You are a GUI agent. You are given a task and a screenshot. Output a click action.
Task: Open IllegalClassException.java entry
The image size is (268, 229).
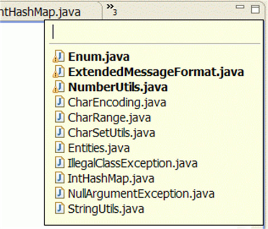pos(132,163)
